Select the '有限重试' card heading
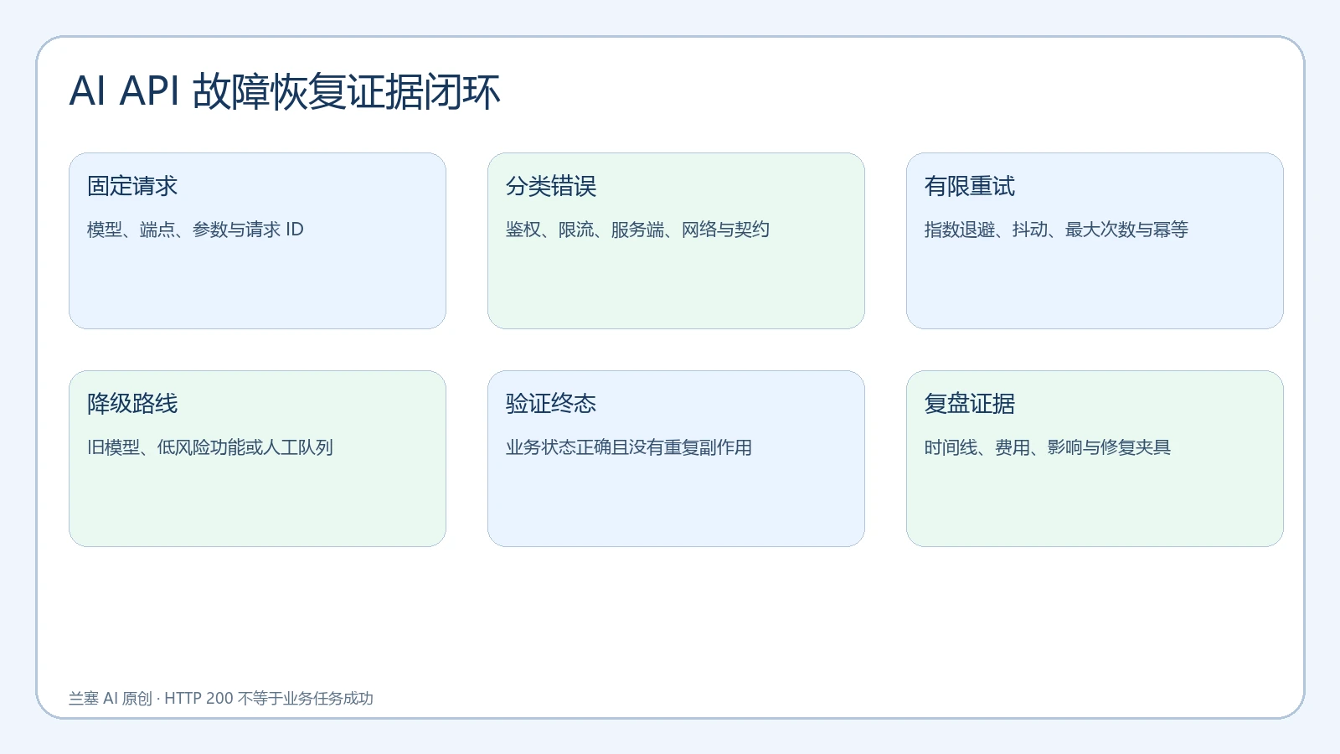The height and width of the screenshot is (754, 1340). (970, 186)
